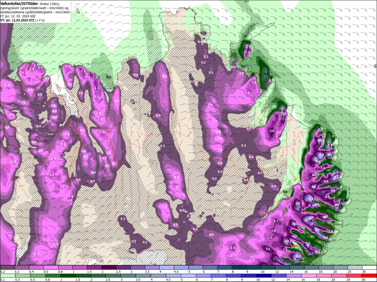Click the 0.1 pale green swatch in the lower legend row
Screen dimensions: 377x282
click(8, 276)
